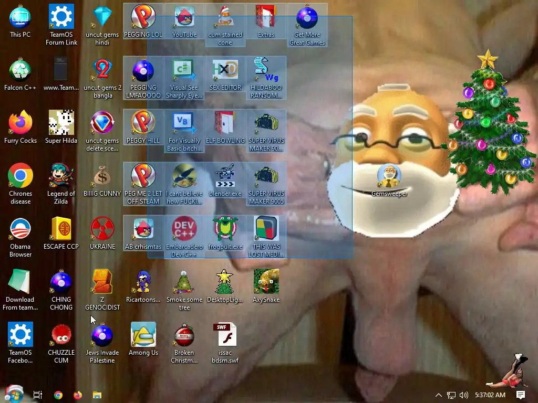Launch ELF BOWLING shortcut
Viewport: 538px width, 403px height.
coord(225,128)
